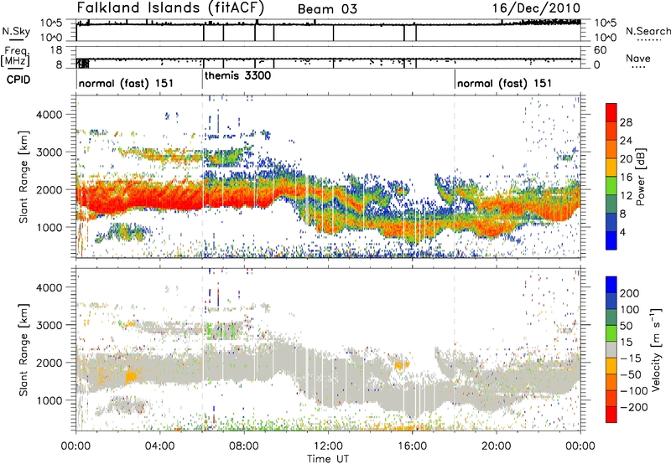Image resolution: width=671 pixels, height=464 pixels.
Task: Click the '28' value on the power colorbar
Action: 626,122
